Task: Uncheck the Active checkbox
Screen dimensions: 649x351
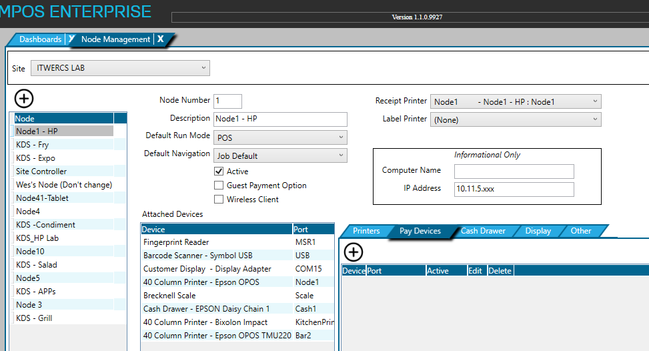Action: (219, 171)
